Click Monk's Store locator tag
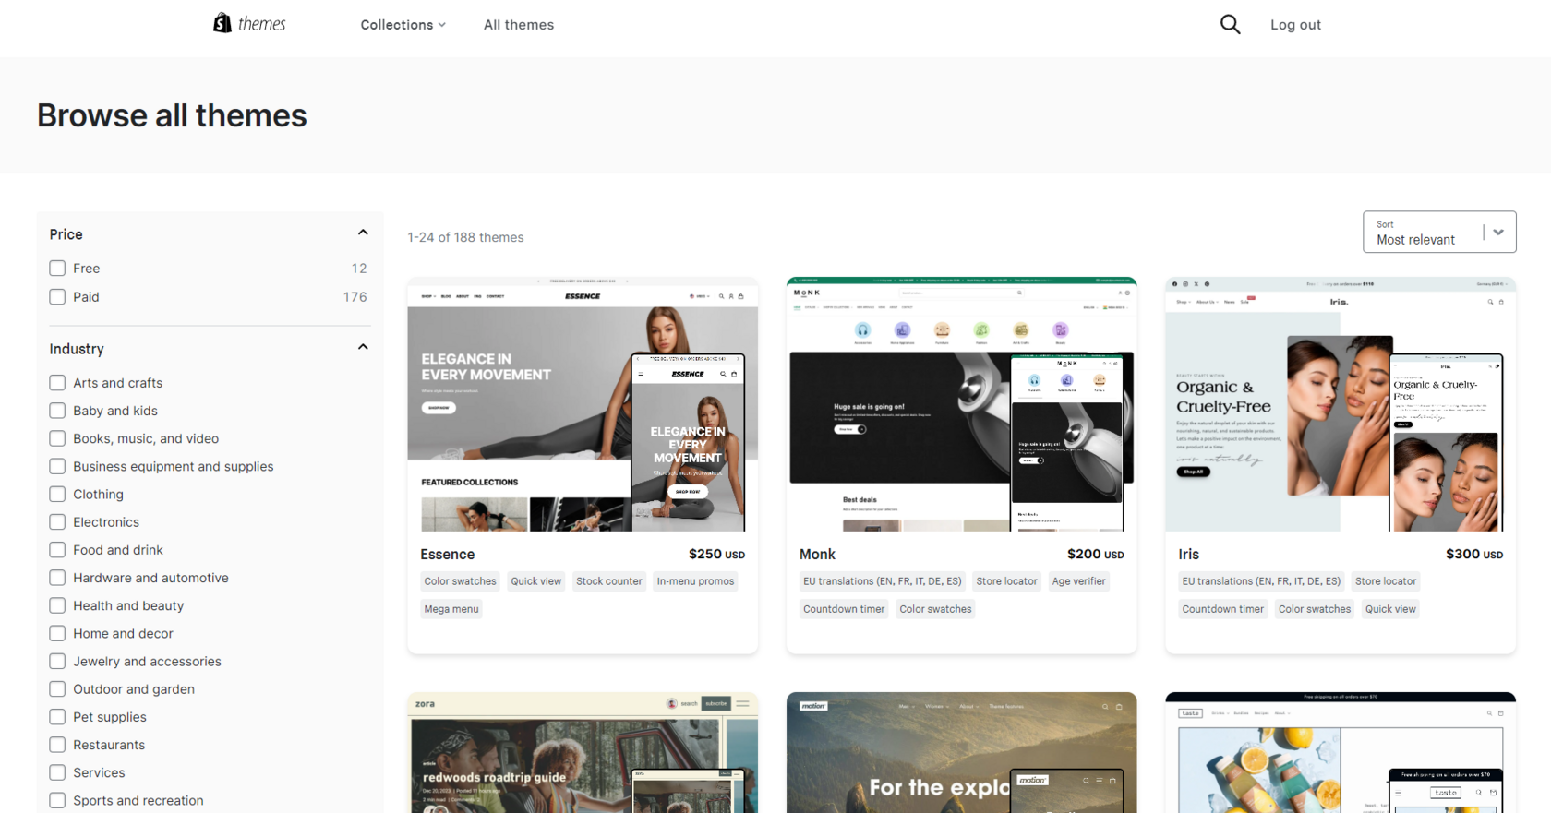 pos(1006,581)
